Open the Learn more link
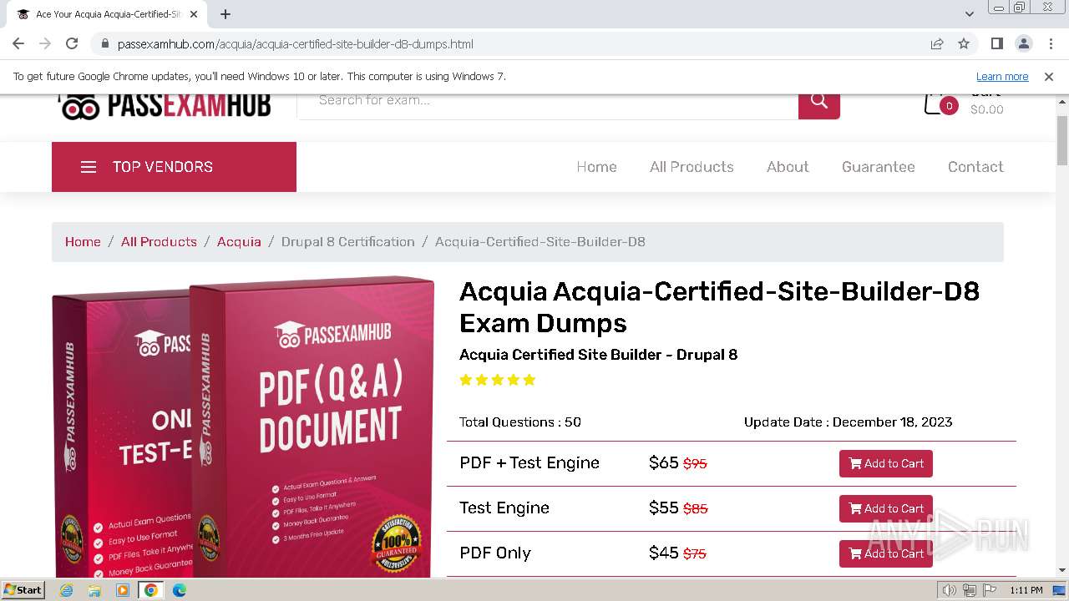The height and width of the screenshot is (601, 1069). click(x=1002, y=76)
